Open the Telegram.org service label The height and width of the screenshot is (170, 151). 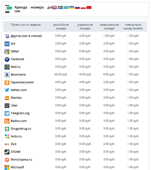20,113
